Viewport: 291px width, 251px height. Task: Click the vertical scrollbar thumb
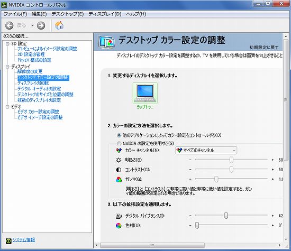286,100
